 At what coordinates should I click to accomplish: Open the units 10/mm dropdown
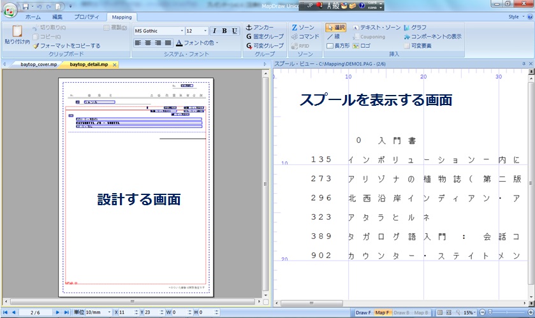pos(109,312)
